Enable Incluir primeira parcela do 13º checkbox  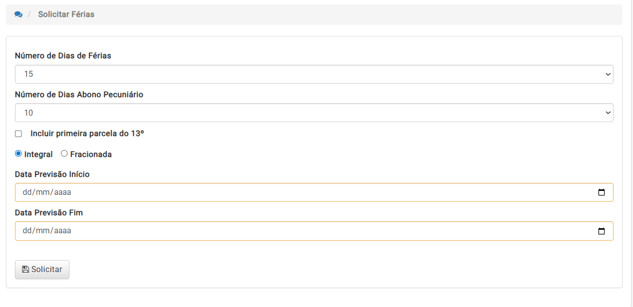[18, 134]
